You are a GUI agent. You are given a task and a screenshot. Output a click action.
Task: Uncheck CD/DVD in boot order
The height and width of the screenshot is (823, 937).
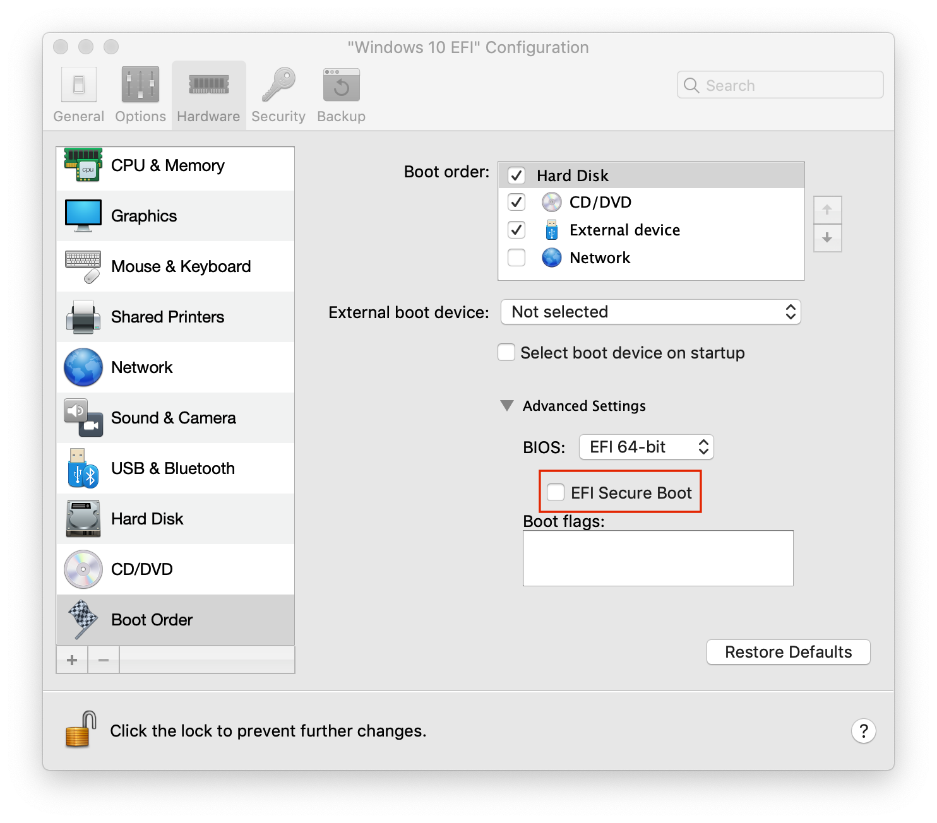click(516, 202)
